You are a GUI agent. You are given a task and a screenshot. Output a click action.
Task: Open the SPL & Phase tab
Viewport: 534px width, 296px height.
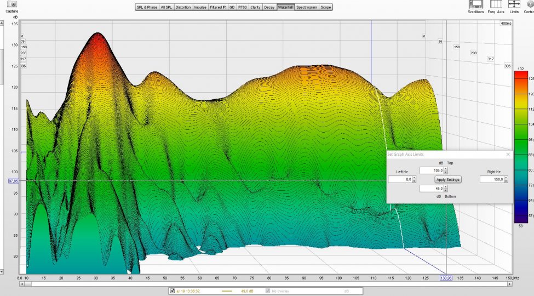[147, 7]
